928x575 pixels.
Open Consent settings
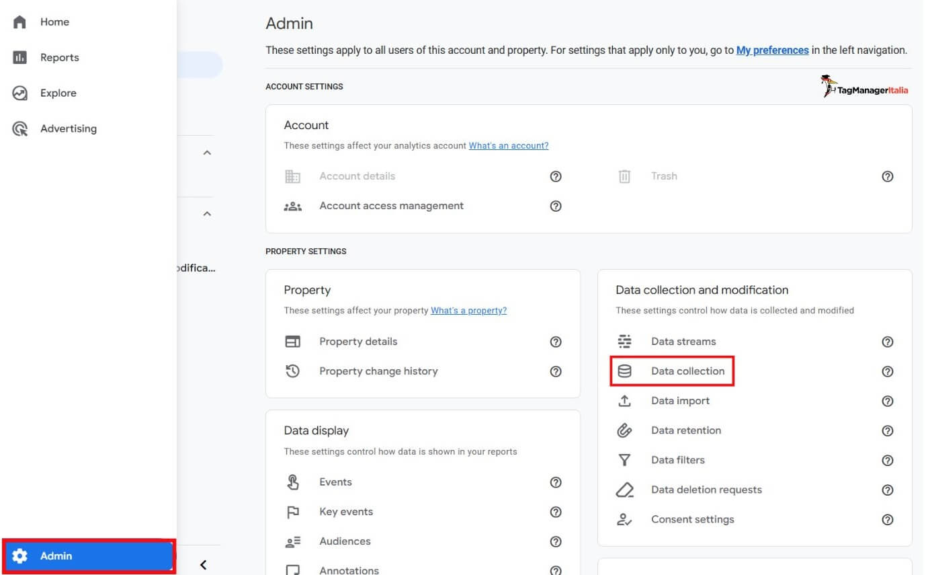(x=692, y=519)
